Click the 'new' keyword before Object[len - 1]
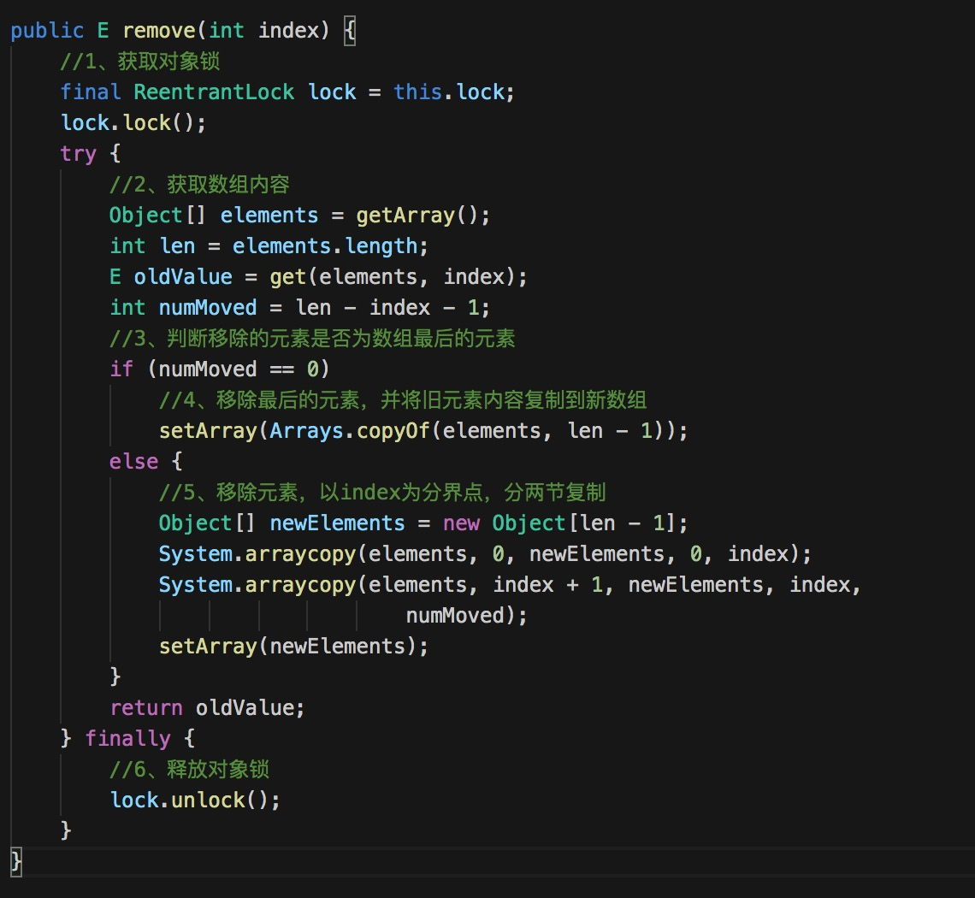The height and width of the screenshot is (898, 975). point(461,523)
